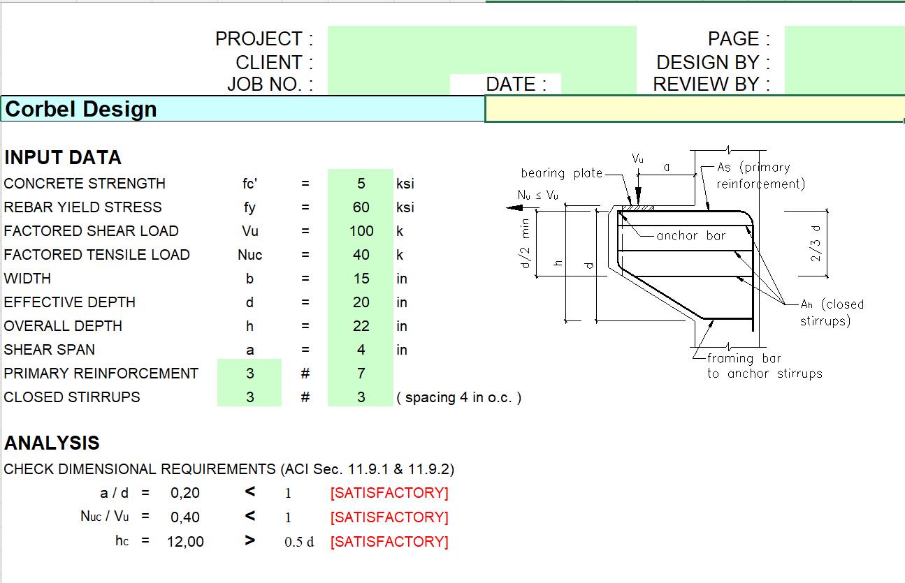
Task: Click CONCRETE STRENGTH label
Action: (x=85, y=184)
